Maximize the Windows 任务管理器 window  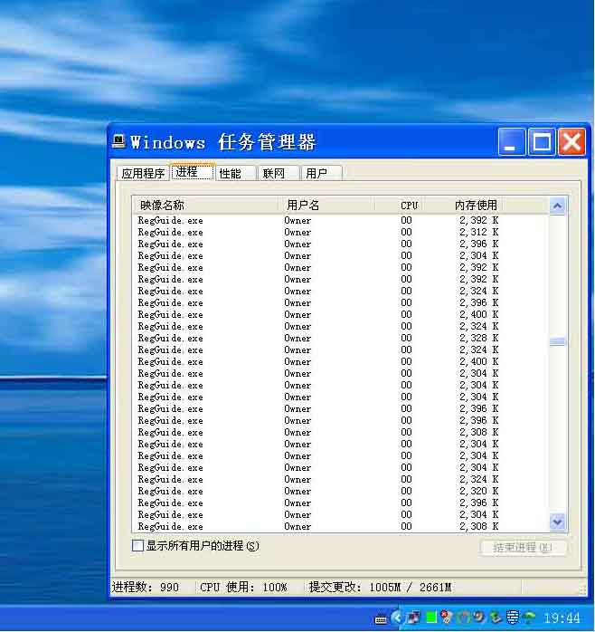(542, 142)
